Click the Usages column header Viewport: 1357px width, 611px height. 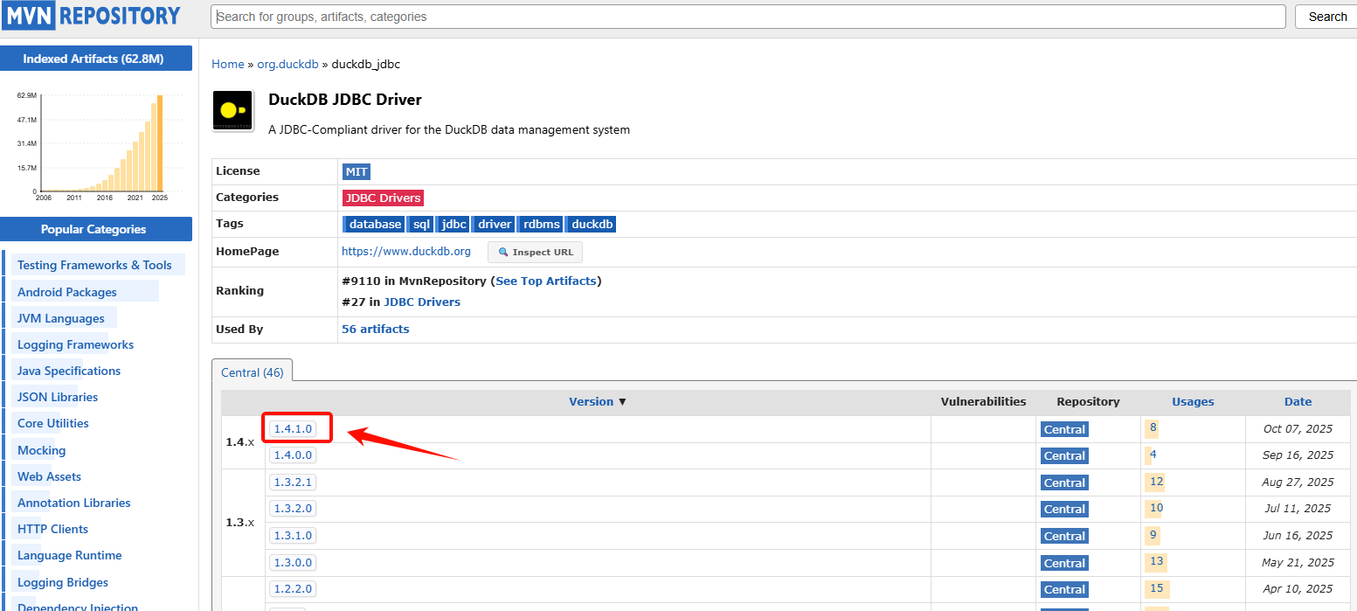(x=1193, y=402)
